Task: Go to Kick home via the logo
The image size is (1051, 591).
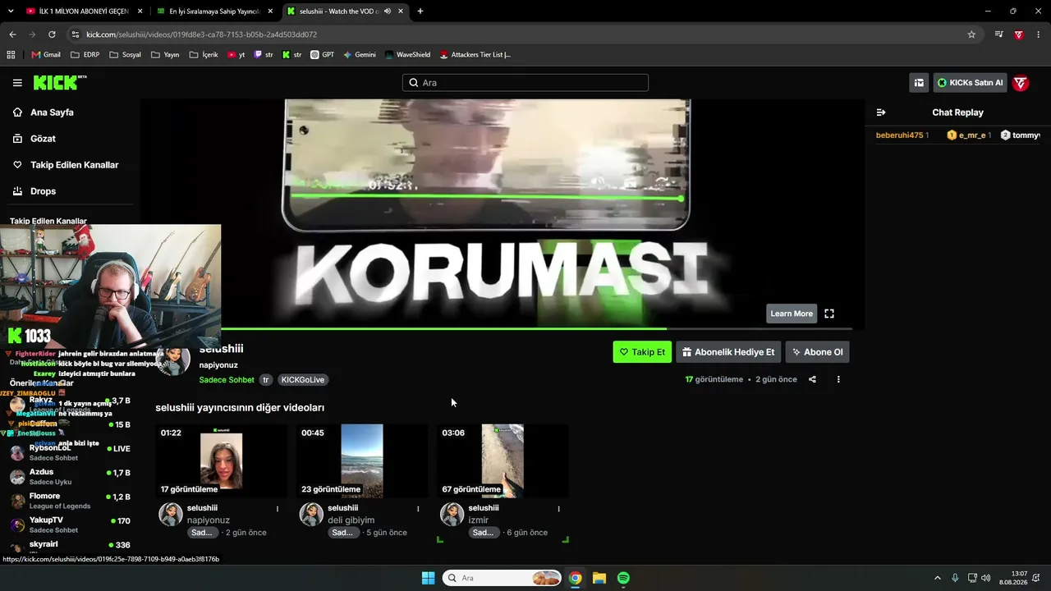Action: 60,82
